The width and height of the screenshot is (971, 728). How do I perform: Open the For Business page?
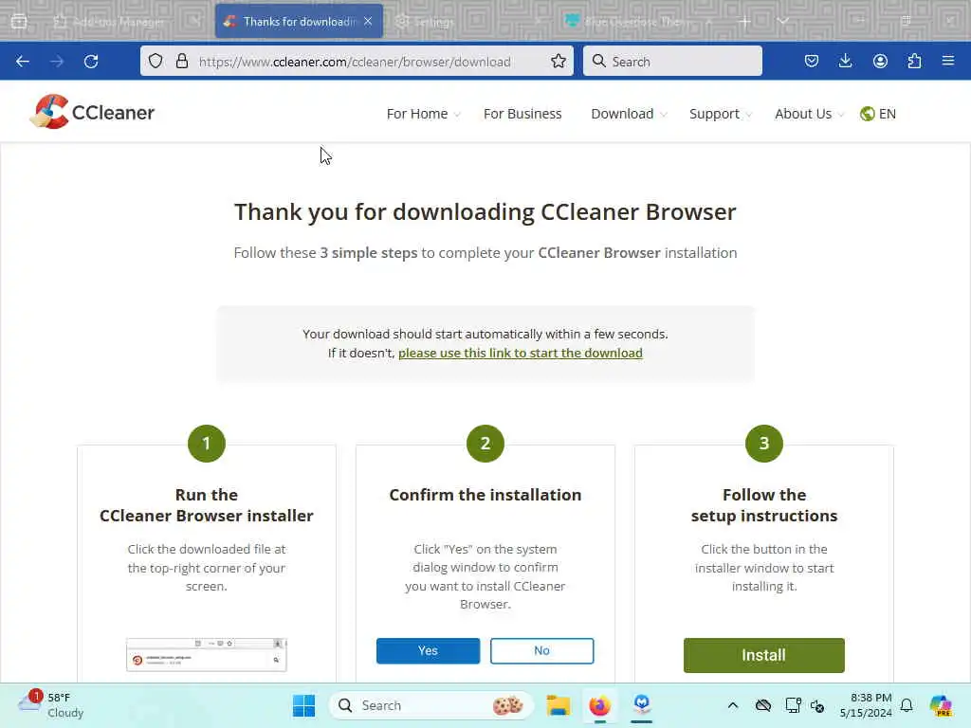pos(522,114)
